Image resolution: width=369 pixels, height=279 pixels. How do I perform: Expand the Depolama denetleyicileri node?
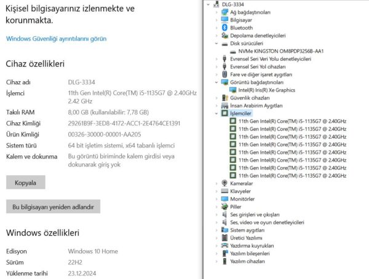click(x=216, y=36)
